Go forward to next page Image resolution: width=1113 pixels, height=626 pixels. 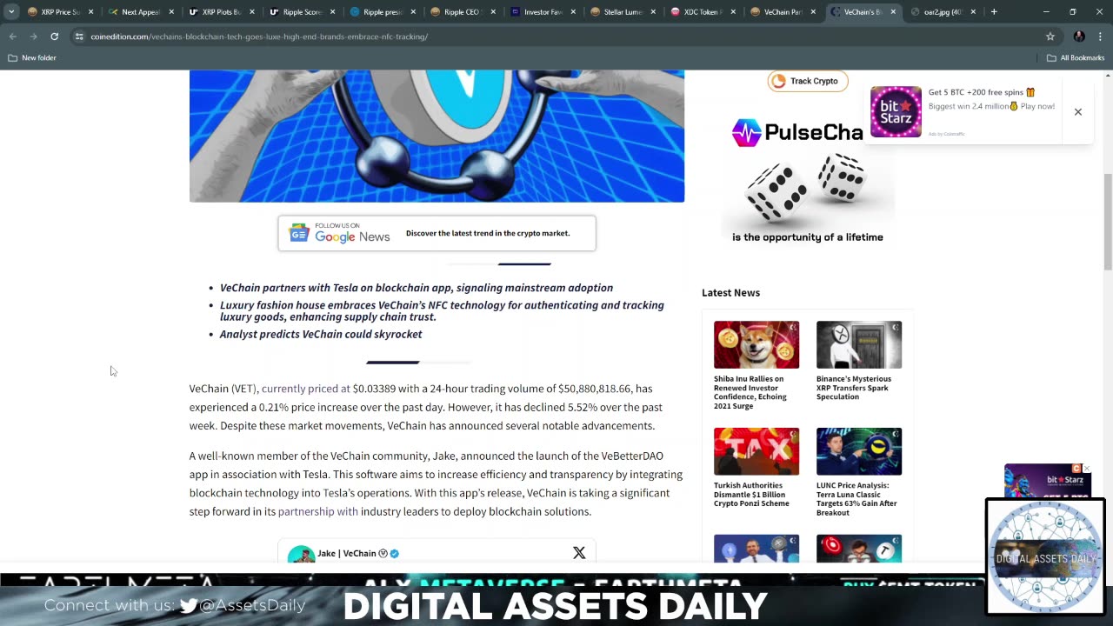pyautogui.click(x=33, y=37)
